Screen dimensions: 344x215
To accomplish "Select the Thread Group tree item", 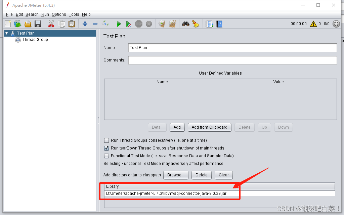I will click(x=35, y=40).
